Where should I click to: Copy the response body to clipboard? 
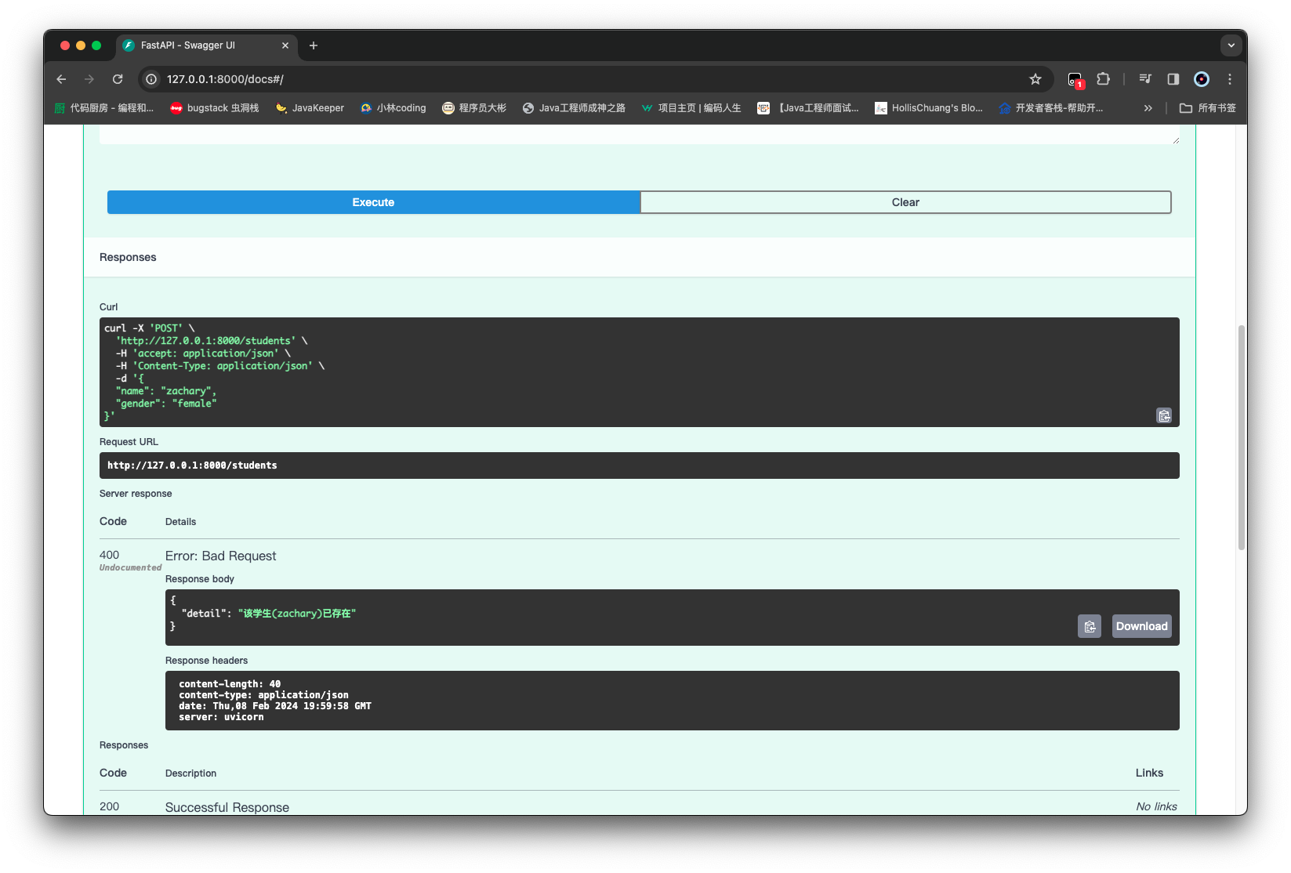click(x=1089, y=626)
